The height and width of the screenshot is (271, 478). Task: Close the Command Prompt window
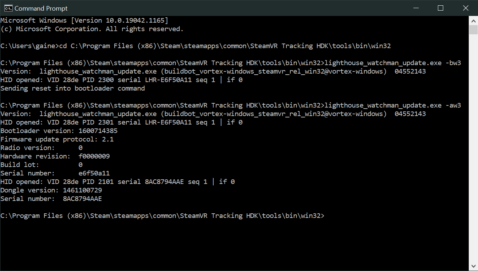466,8
